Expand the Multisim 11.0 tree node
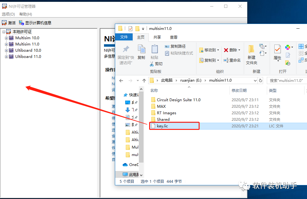 pyautogui.click(x=6, y=44)
